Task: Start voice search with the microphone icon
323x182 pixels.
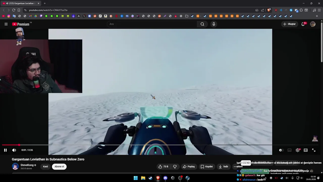Action: (x=214, y=24)
